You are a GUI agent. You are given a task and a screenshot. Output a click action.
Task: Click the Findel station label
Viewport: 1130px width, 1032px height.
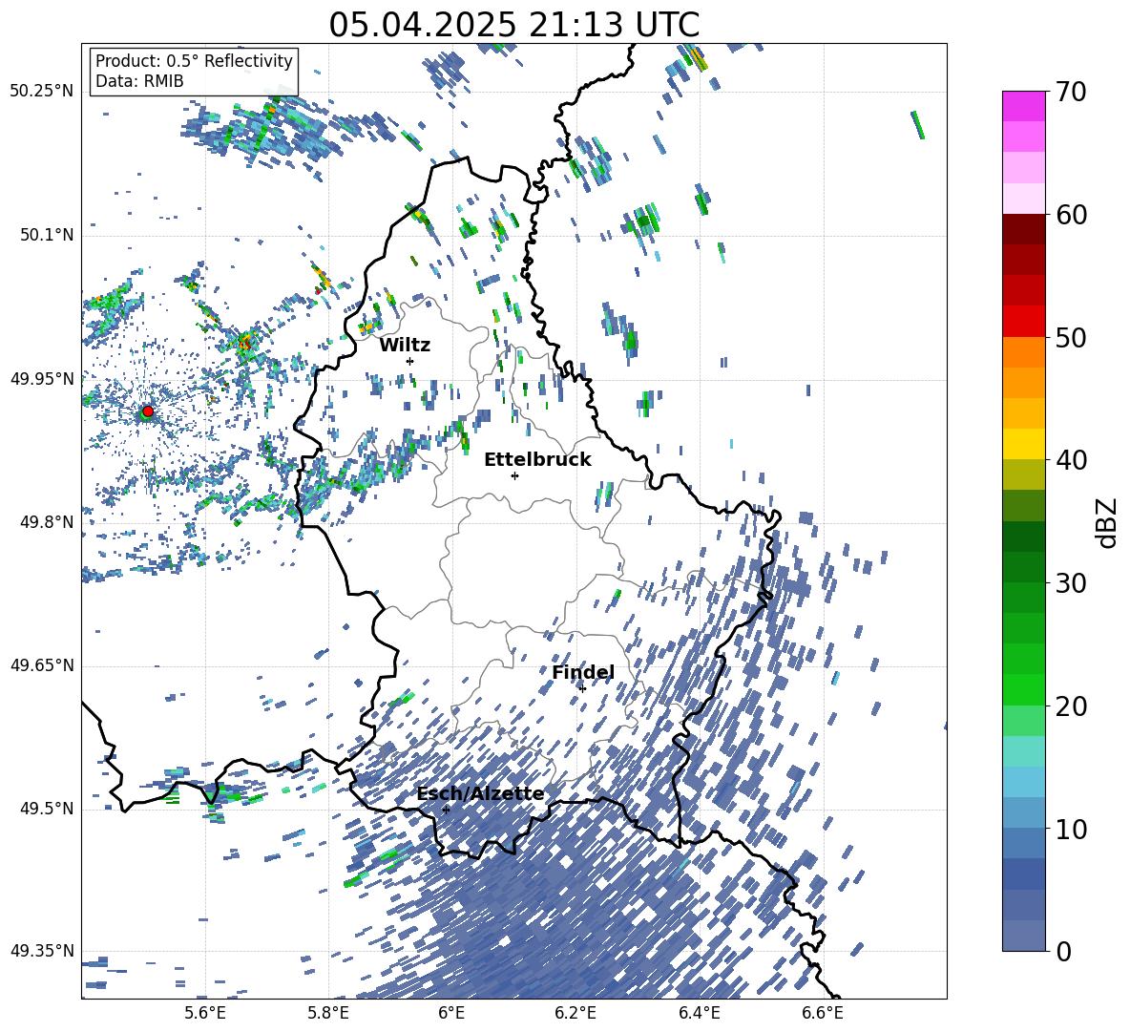[x=583, y=672]
